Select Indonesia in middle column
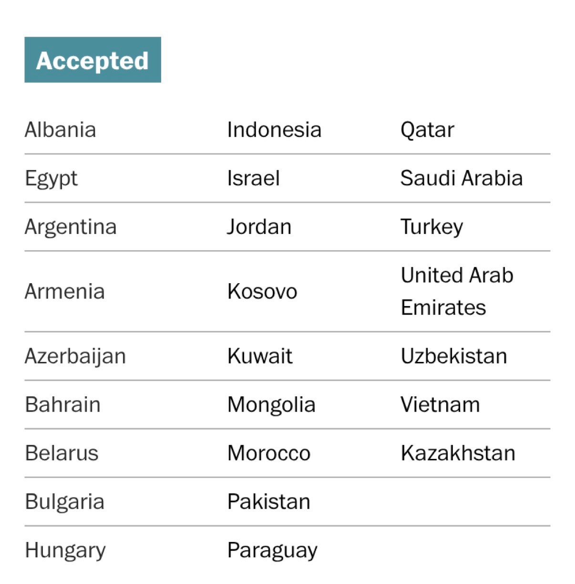 coord(274,130)
